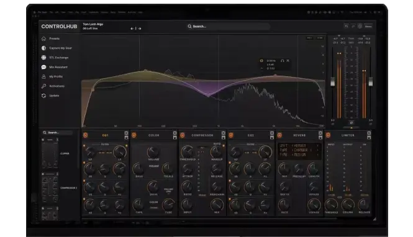The height and width of the screenshot is (237, 413).
Task: Select the Compressor 2 module thumbnail
Action: click(50, 188)
